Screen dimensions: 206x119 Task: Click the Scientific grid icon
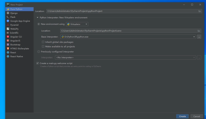[8, 33]
